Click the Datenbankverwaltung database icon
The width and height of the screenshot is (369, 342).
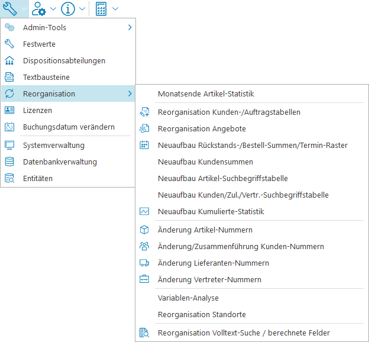pos(9,162)
